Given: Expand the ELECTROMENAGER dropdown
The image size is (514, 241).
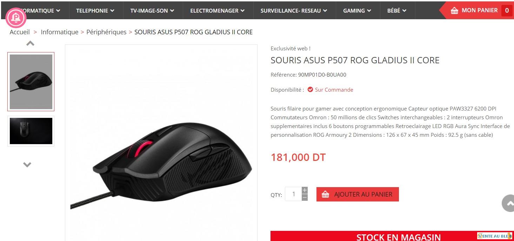Looking at the screenshot, I should pyautogui.click(x=218, y=10).
